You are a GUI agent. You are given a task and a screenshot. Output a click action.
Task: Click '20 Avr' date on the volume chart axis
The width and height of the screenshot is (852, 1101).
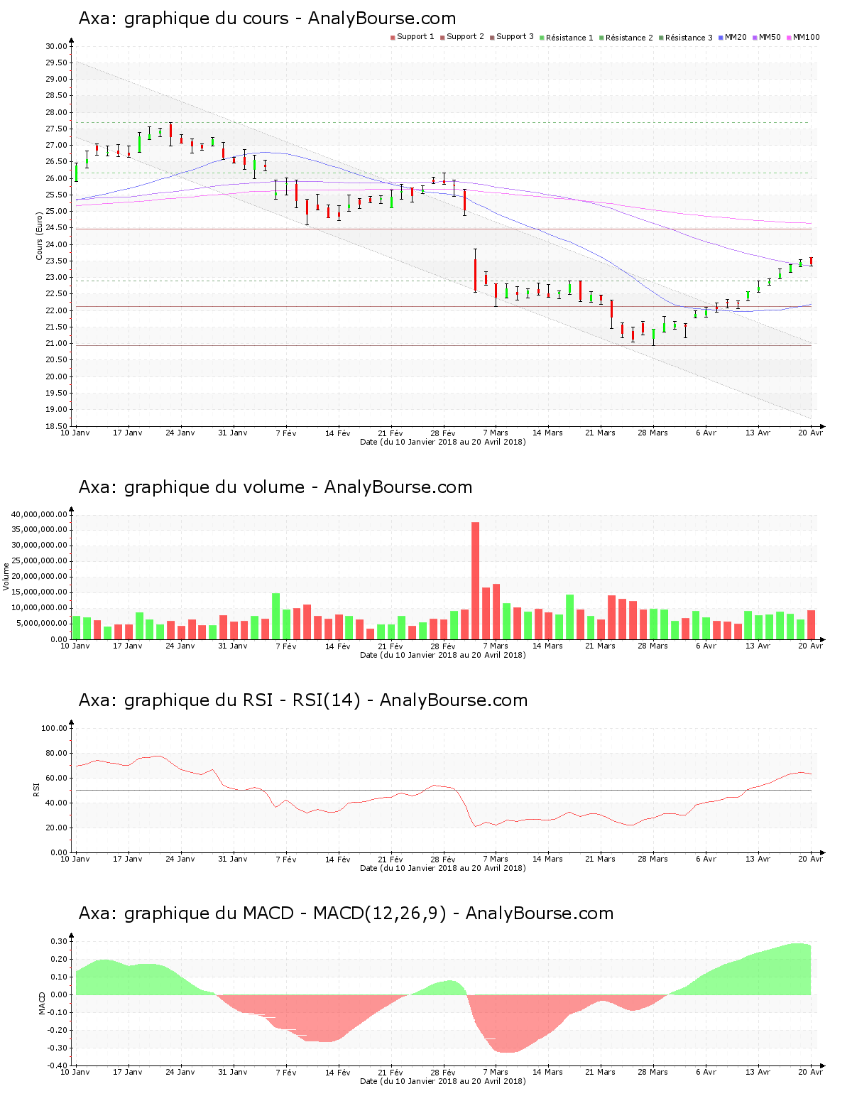pyautogui.click(x=810, y=646)
